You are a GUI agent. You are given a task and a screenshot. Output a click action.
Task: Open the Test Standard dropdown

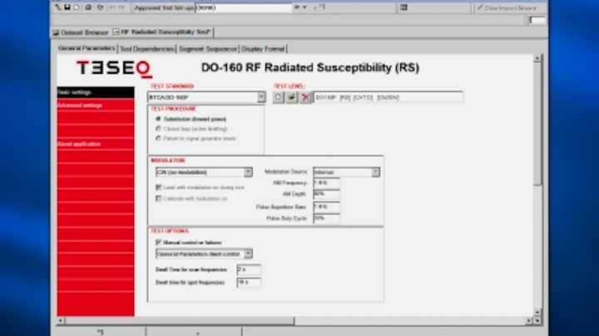261,98
